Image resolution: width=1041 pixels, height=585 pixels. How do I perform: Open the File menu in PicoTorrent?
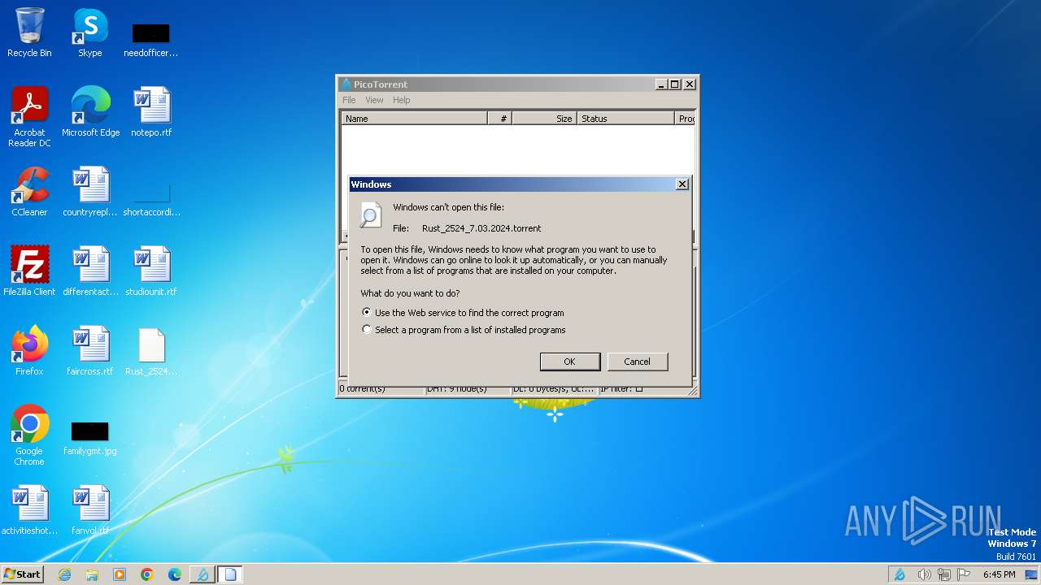pyautogui.click(x=349, y=100)
